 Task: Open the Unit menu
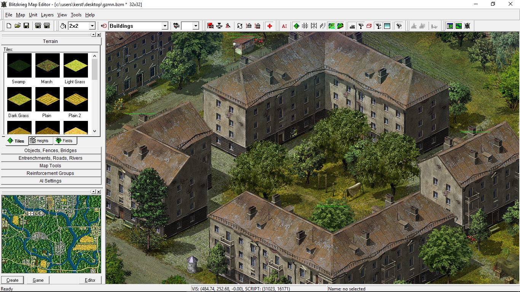pyautogui.click(x=33, y=15)
